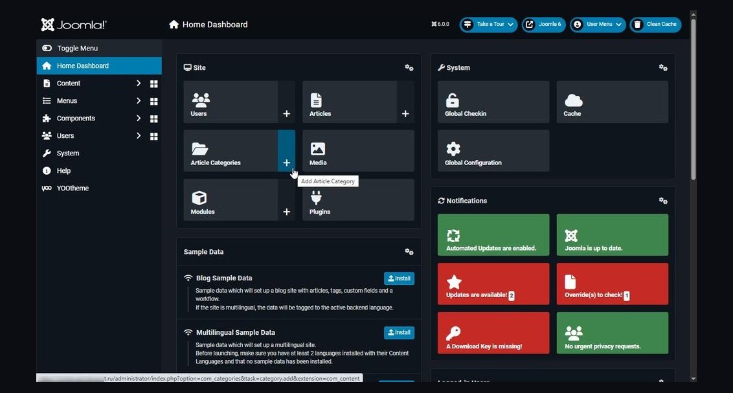The height and width of the screenshot is (393, 733).
Task: Open the Menus dashboard grid icon
Action: [x=154, y=101]
